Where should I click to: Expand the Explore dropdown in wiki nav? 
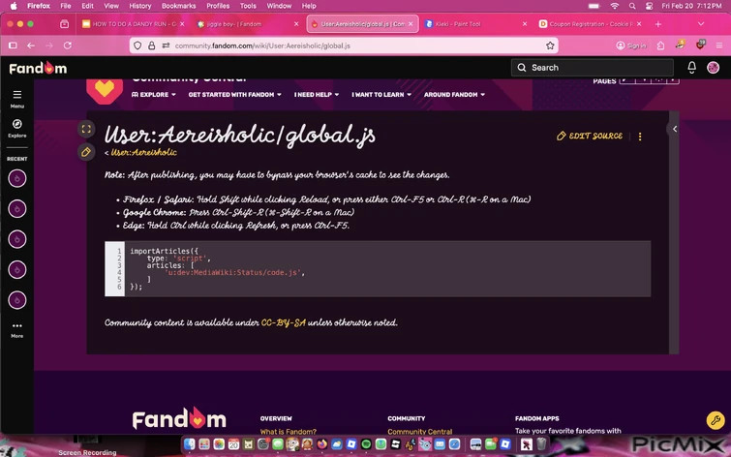click(x=154, y=95)
